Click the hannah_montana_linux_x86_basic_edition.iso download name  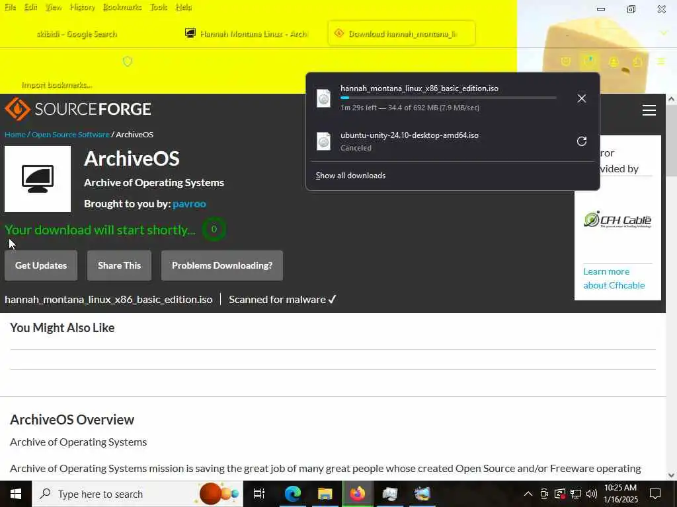pyautogui.click(x=419, y=88)
